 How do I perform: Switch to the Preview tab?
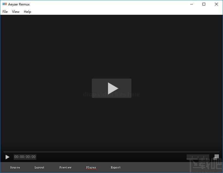click(65, 168)
